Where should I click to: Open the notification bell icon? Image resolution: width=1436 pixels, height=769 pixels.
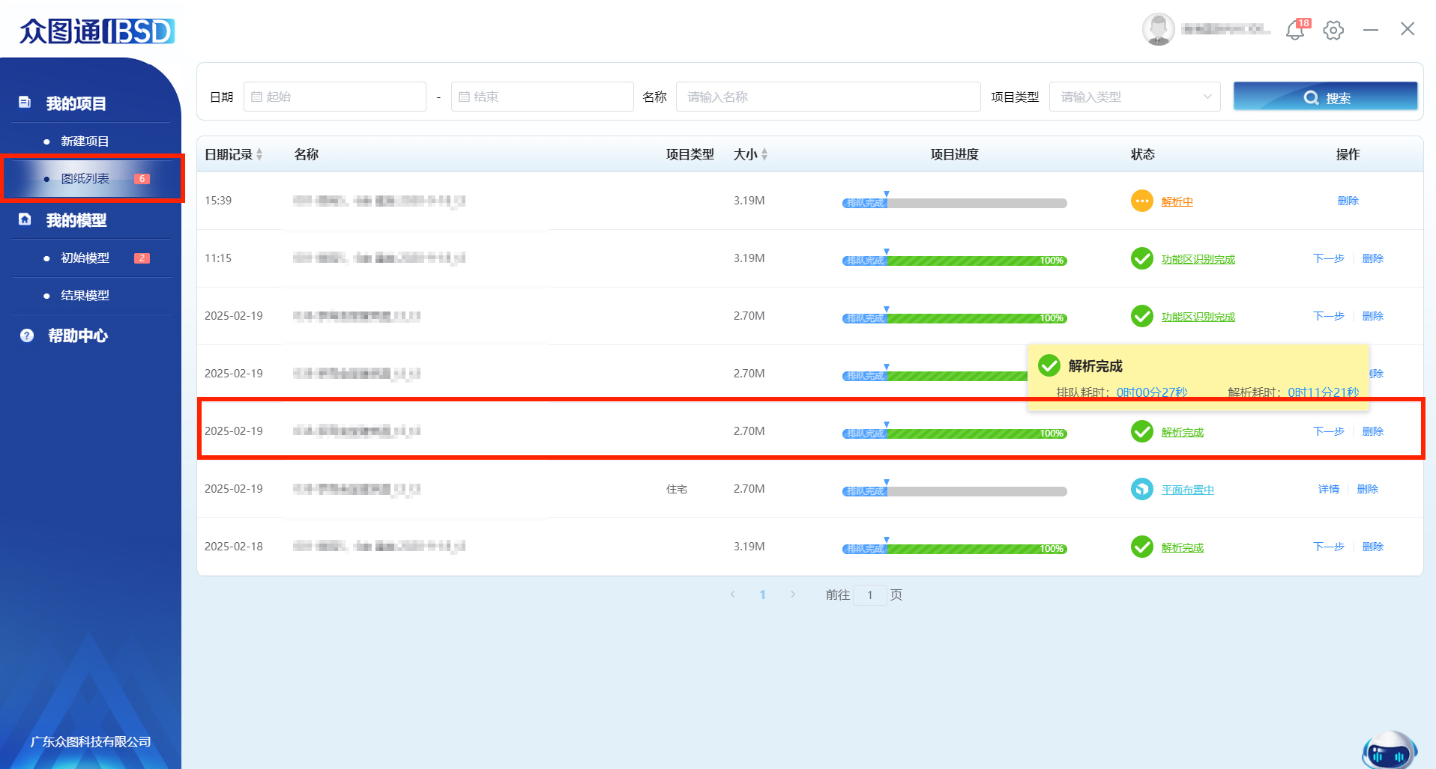[x=1294, y=31]
